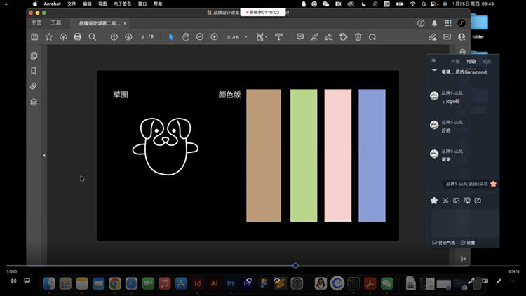526x296 pixels.
Task: Go to the next page arrow
Action: point(128,36)
